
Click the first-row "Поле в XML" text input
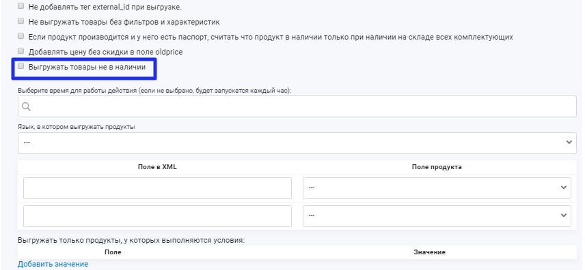click(157, 188)
